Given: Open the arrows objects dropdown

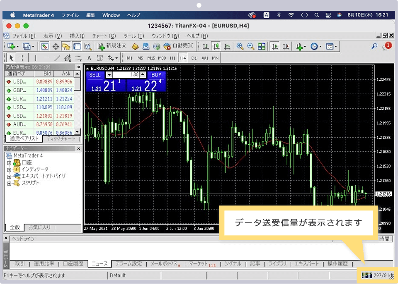Looking at the screenshot, I should pyautogui.click(x=112, y=58).
